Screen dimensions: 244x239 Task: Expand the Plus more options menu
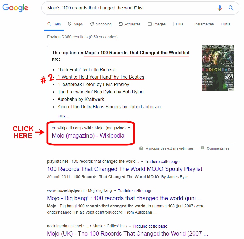(x=178, y=24)
